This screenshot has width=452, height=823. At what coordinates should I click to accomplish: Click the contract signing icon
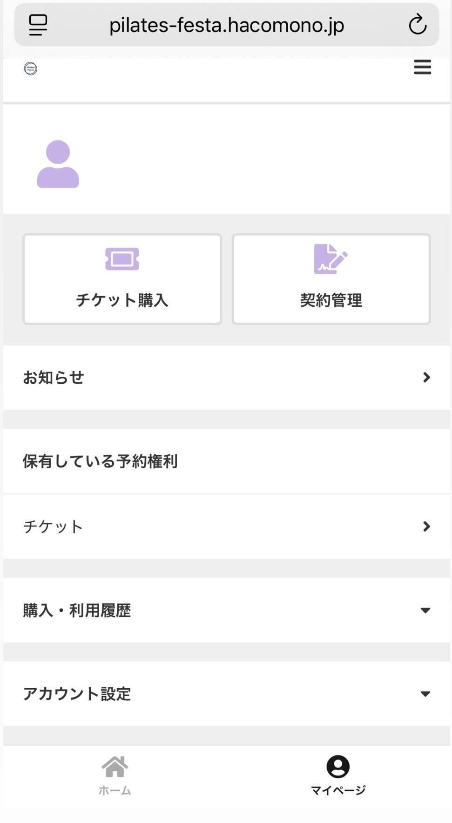point(331,259)
